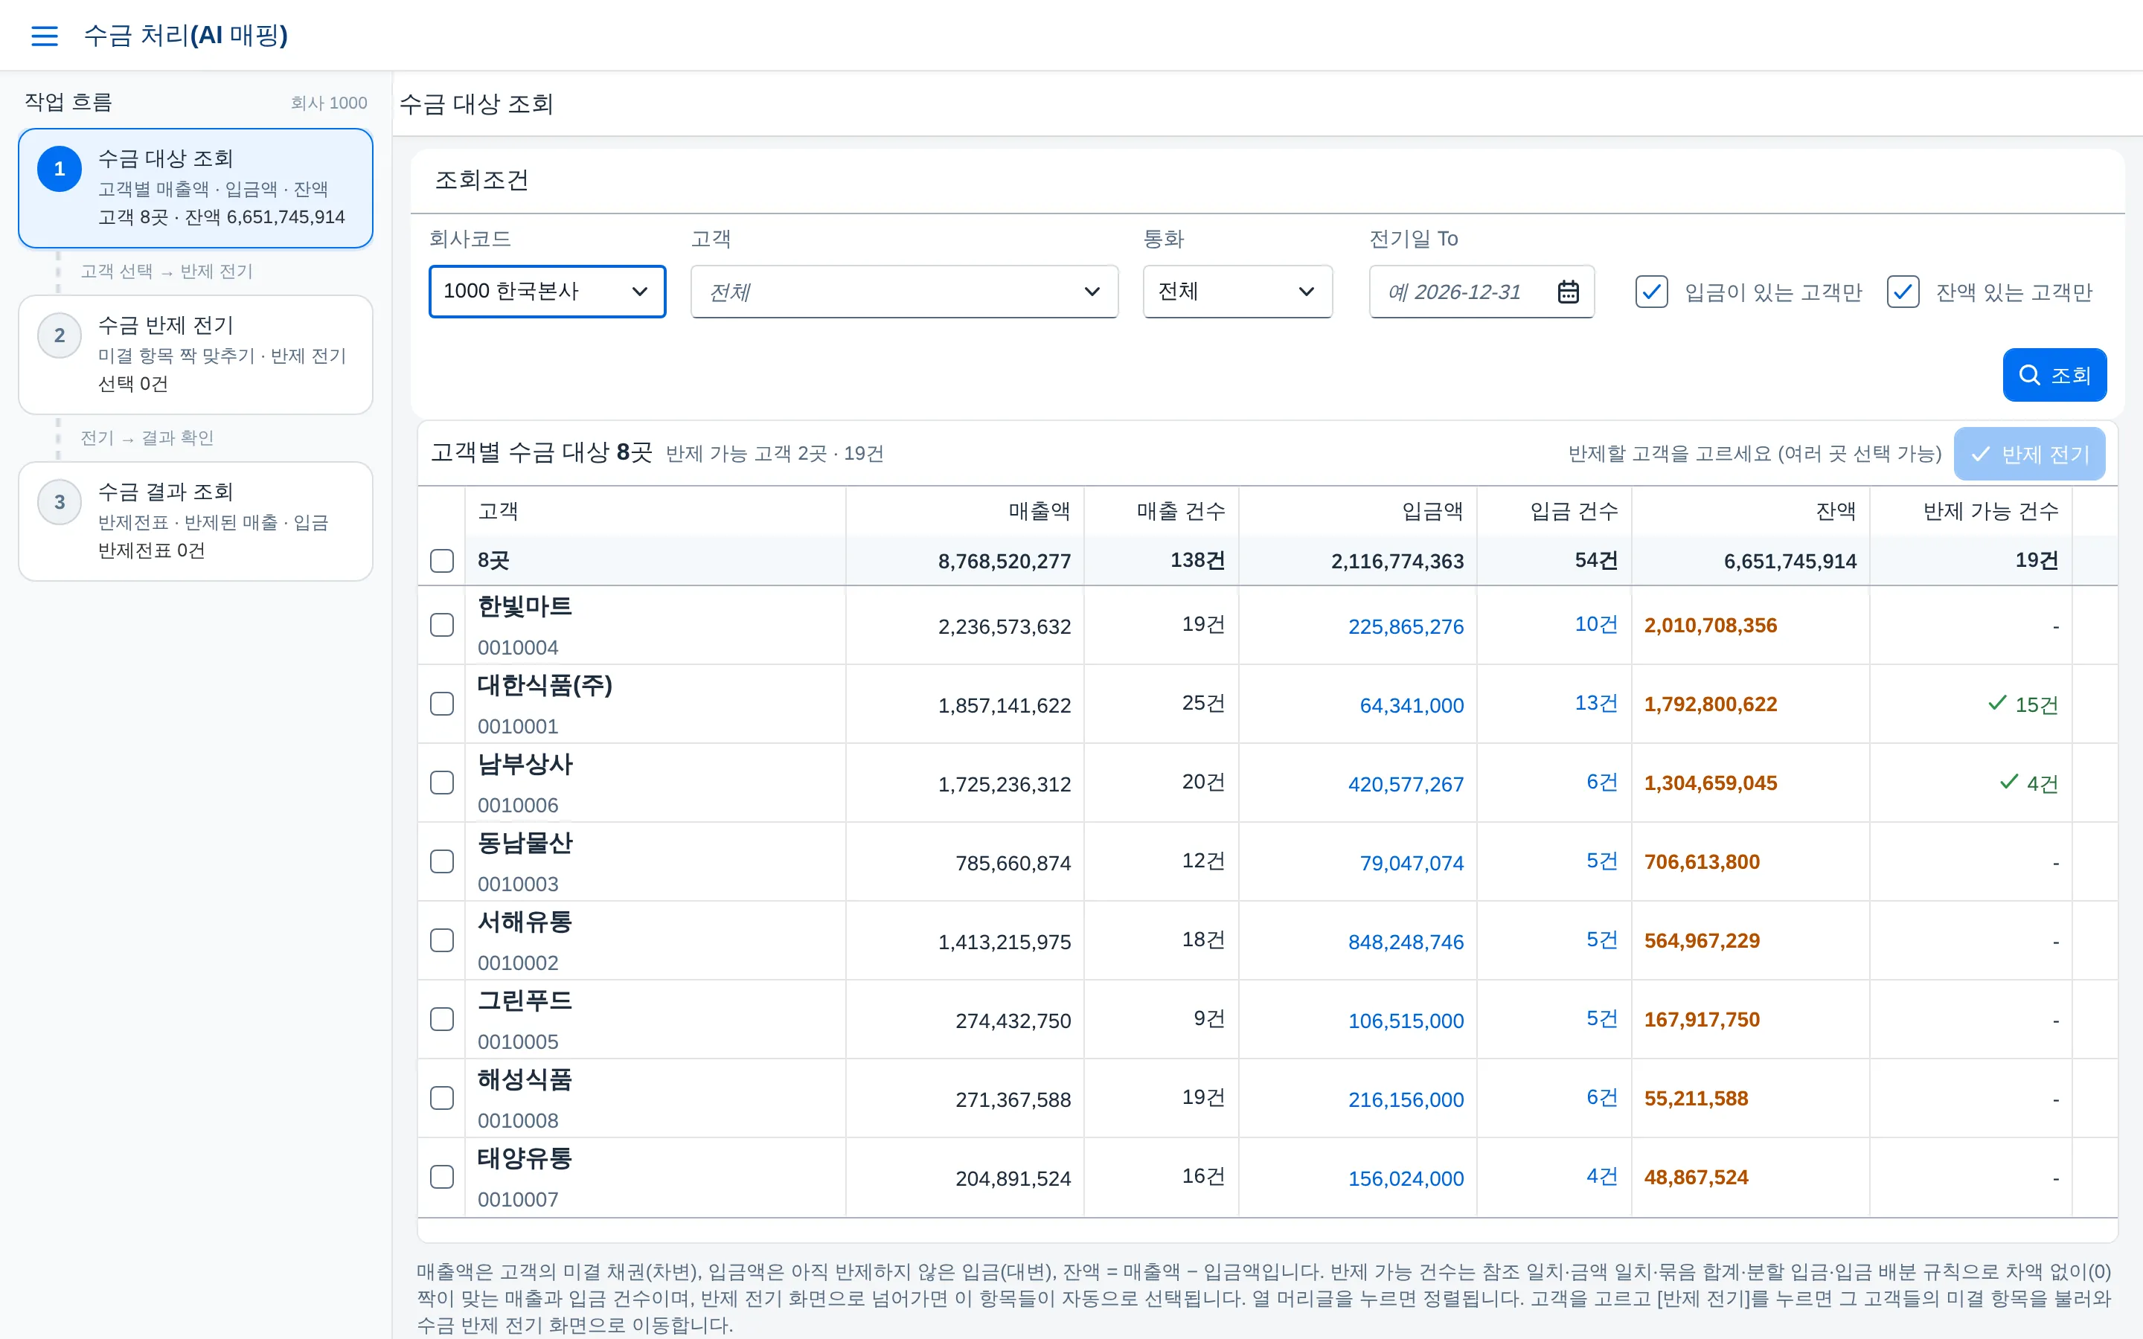The height and width of the screenshot is (1339, 2143).
Task: Open 남부상사 입금액 420,577,267 link
Action: click(x=1406, y=784)
